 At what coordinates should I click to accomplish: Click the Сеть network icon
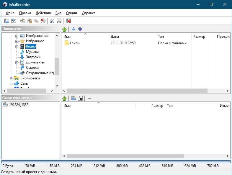click(17, 84)
